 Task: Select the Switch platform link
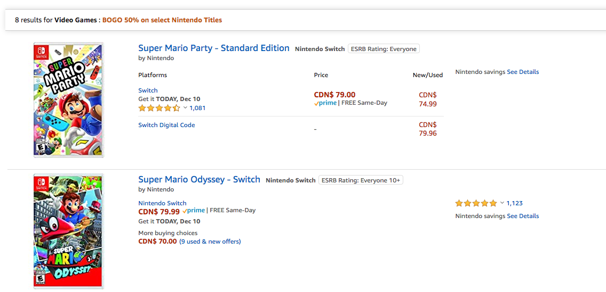click(148, 90)
